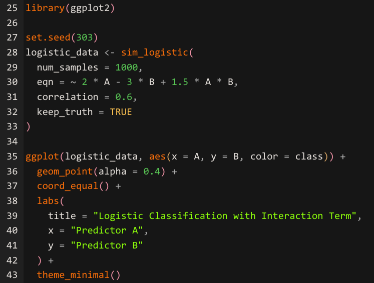
Task: Click the ggplot function call
Action: (x=42, y=156)
